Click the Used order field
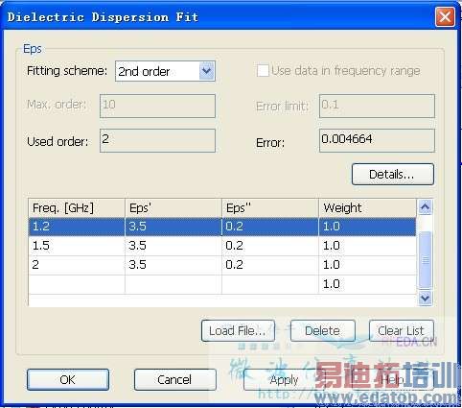This screenshot has height=408, width=462. (x=157, y=140)
